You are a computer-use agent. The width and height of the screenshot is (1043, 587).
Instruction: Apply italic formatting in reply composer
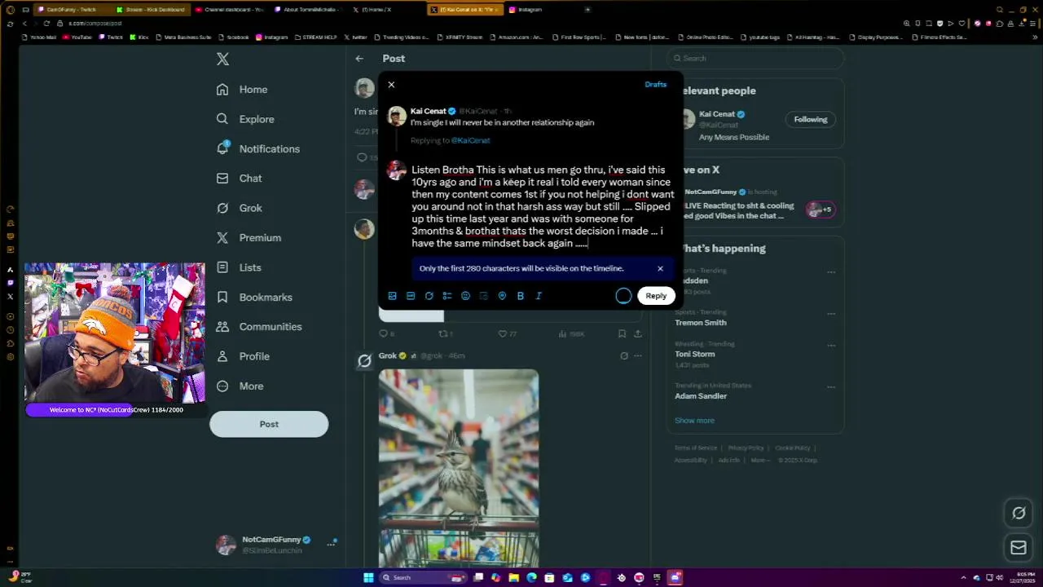click(x=539, y=296)
